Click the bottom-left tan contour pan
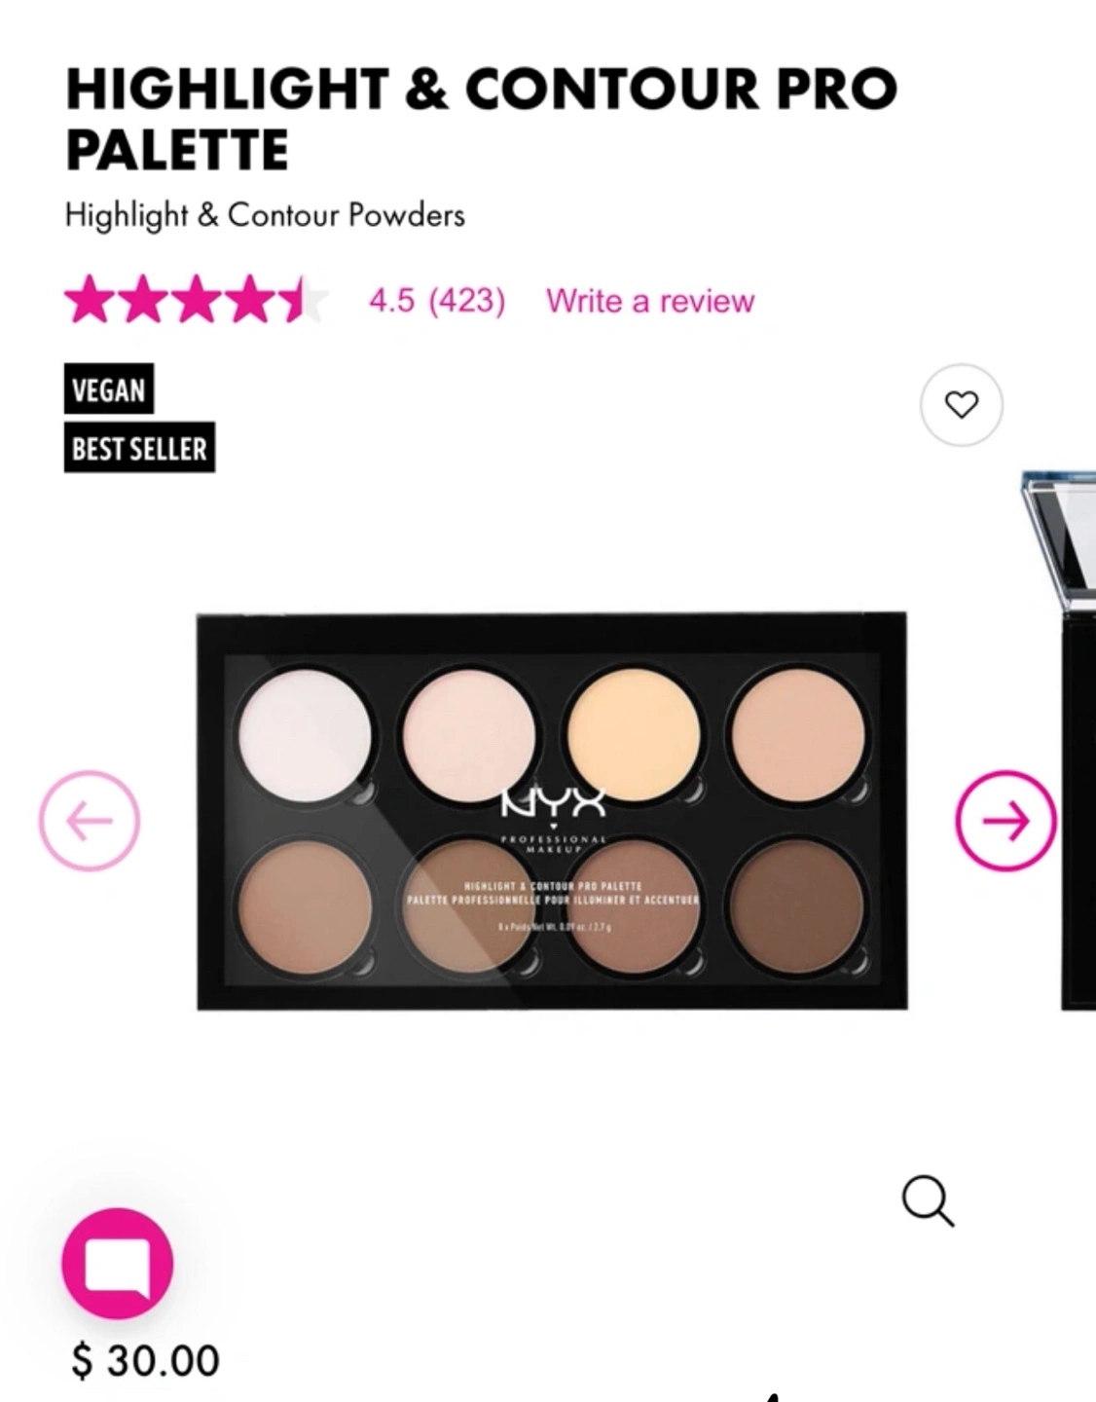Viewport: 1096px width, 1402px height. pyautogui.click(x=305, y=906)
